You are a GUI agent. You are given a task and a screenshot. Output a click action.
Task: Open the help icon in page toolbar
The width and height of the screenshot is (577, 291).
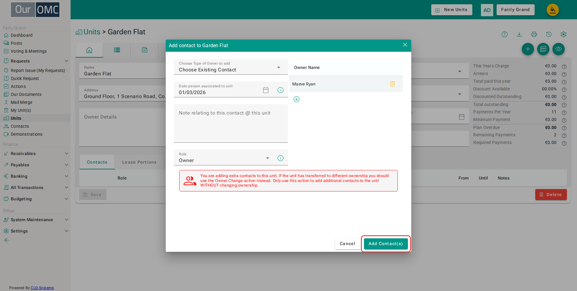505,34
